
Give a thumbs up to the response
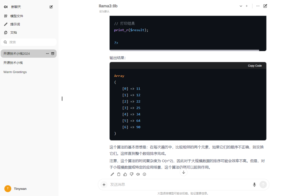point(125,174)
